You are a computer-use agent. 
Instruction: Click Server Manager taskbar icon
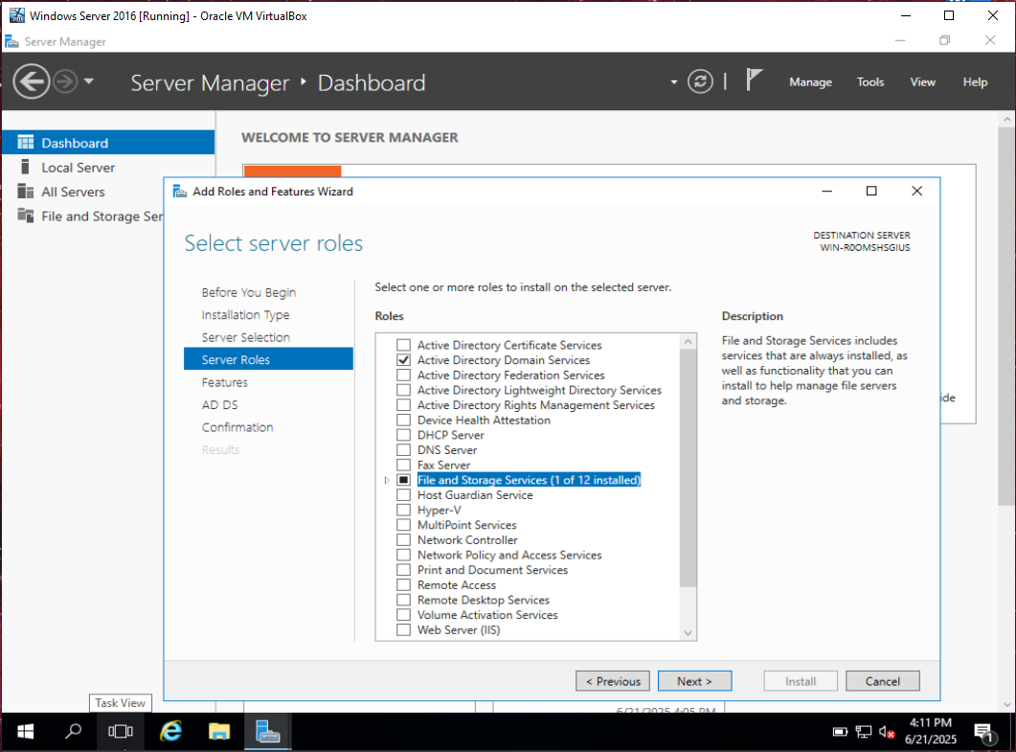[267, 732]
